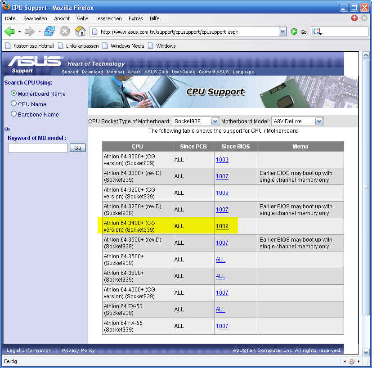Open back button history dropdown arrow
Image resolution: width=372 pixels, height=368 pixels.
(19, 31)
